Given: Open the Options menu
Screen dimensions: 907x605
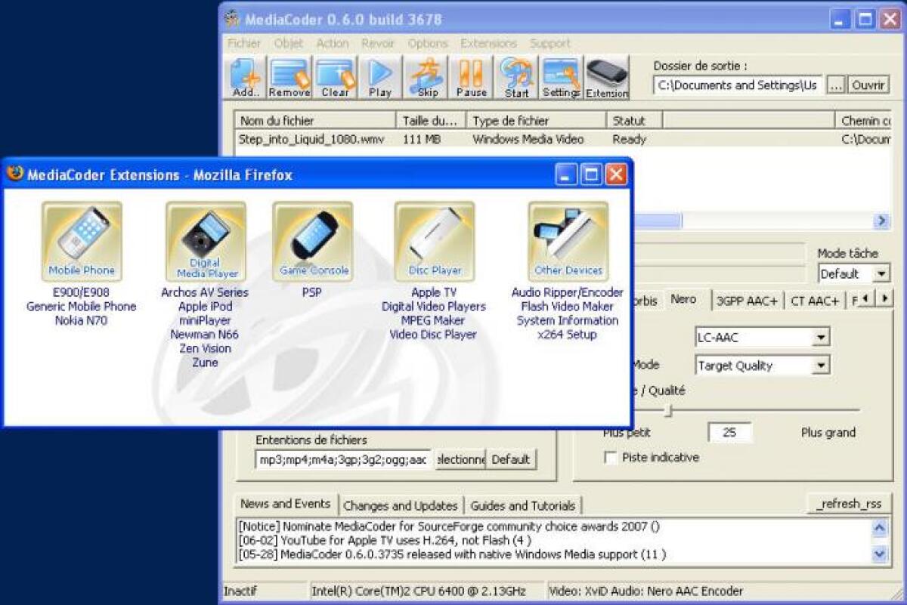Looking at the screenshot, I should click(427, 43).
